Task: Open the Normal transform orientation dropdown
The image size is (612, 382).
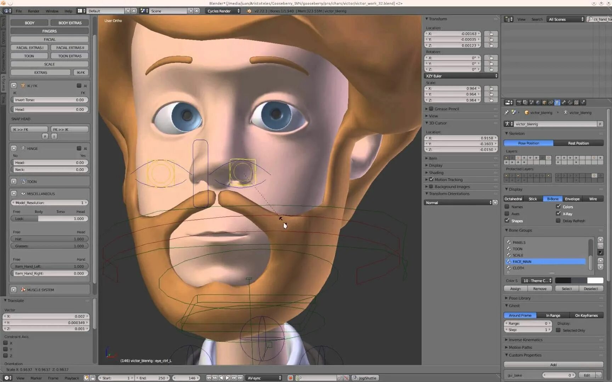Action: pyautogui.click(x=458, y=203)
